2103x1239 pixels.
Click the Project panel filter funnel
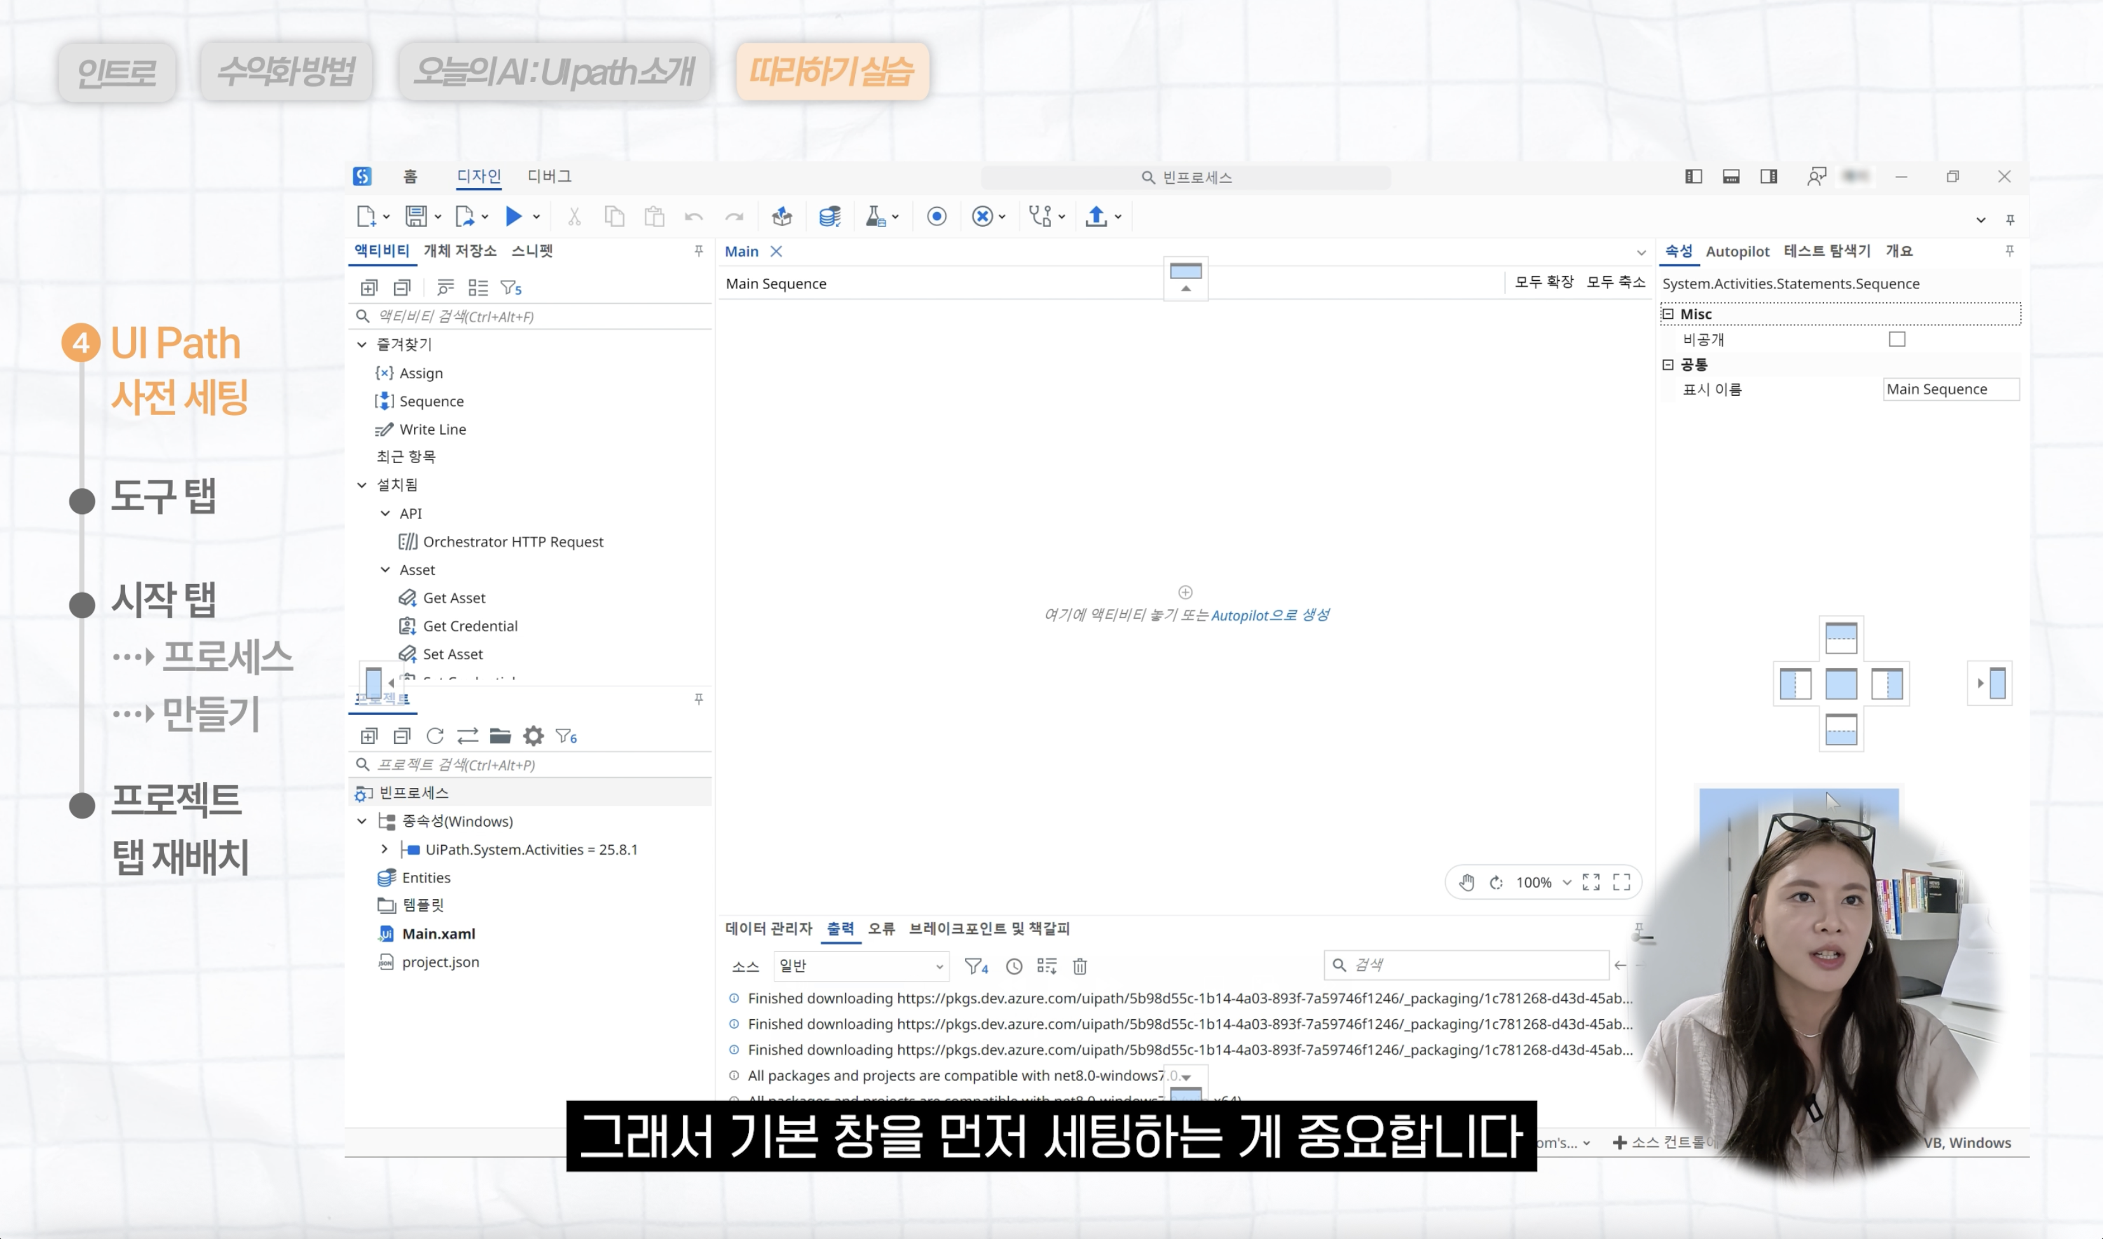566,736
